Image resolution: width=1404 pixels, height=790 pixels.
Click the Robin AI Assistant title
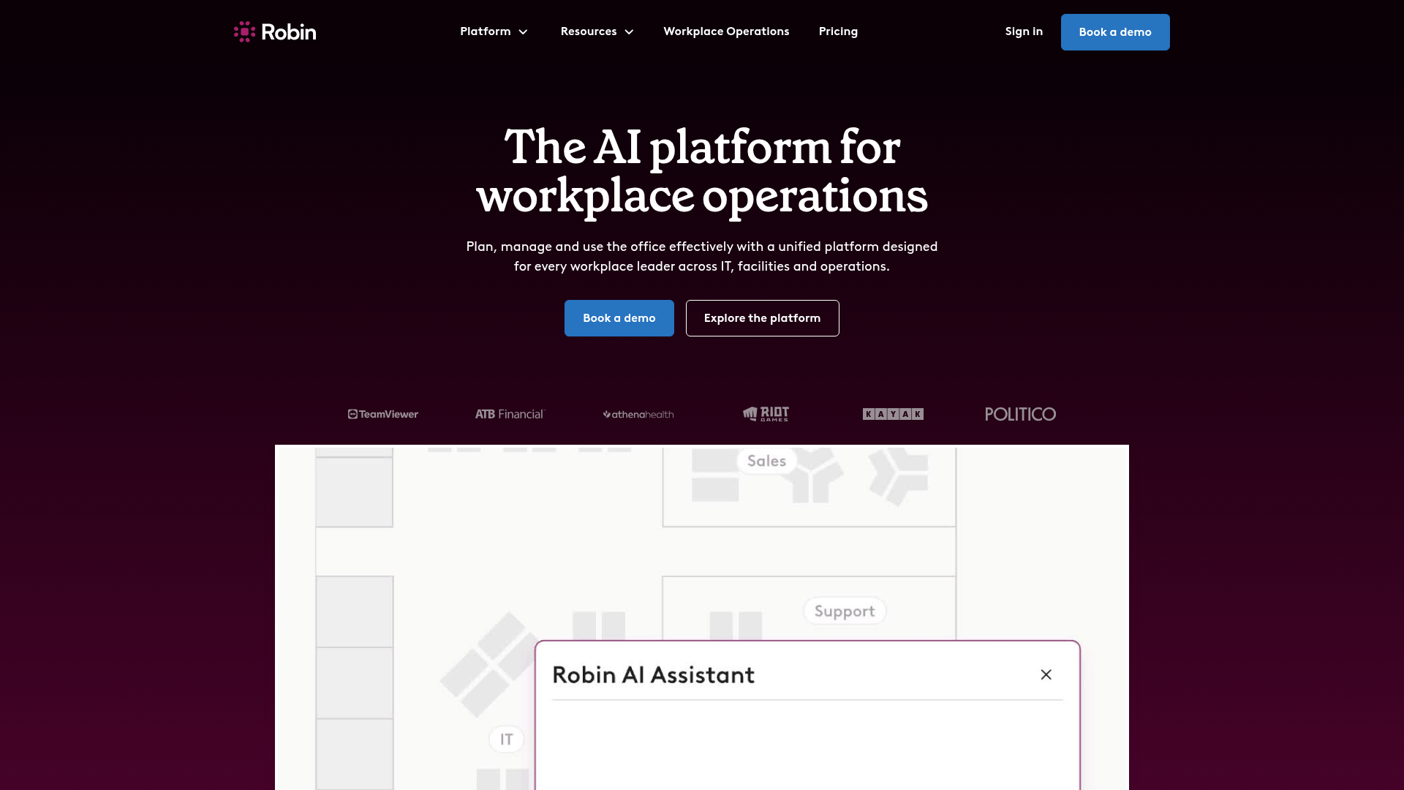[653, 674]
